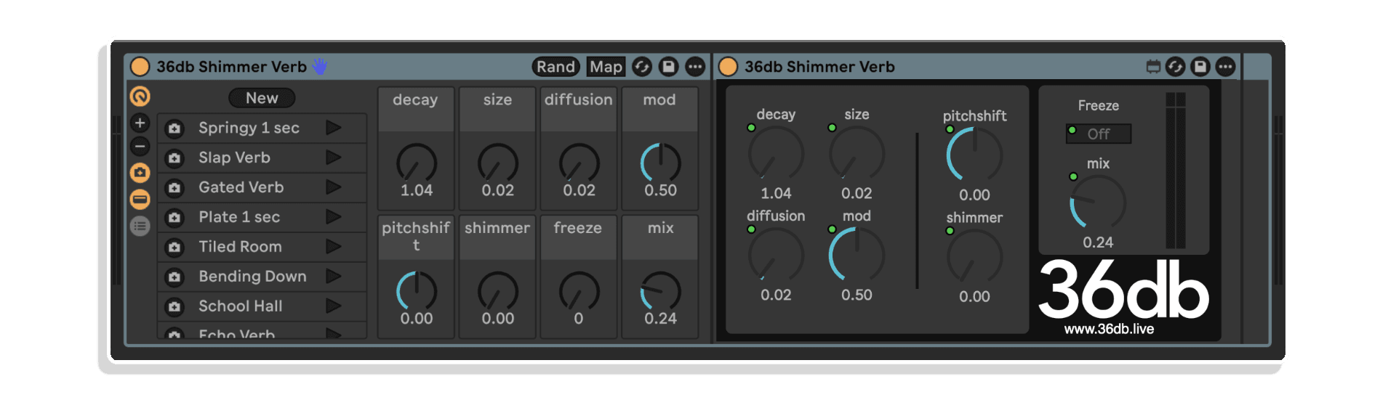This screenshot has width=1396, height=400.
Task: Click the right device's hot-swap icon
Action: coord(1176,67)
